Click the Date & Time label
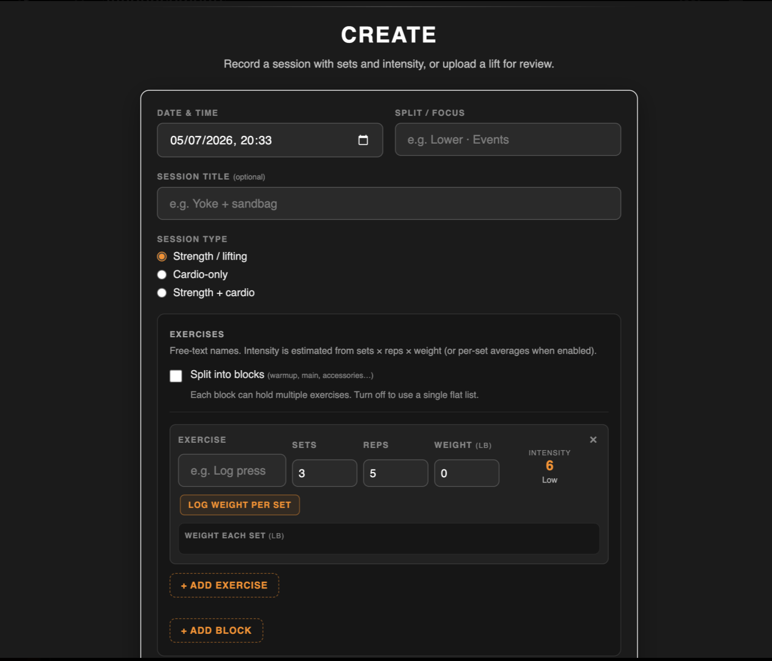772x661 pixels. pos(188,113)
